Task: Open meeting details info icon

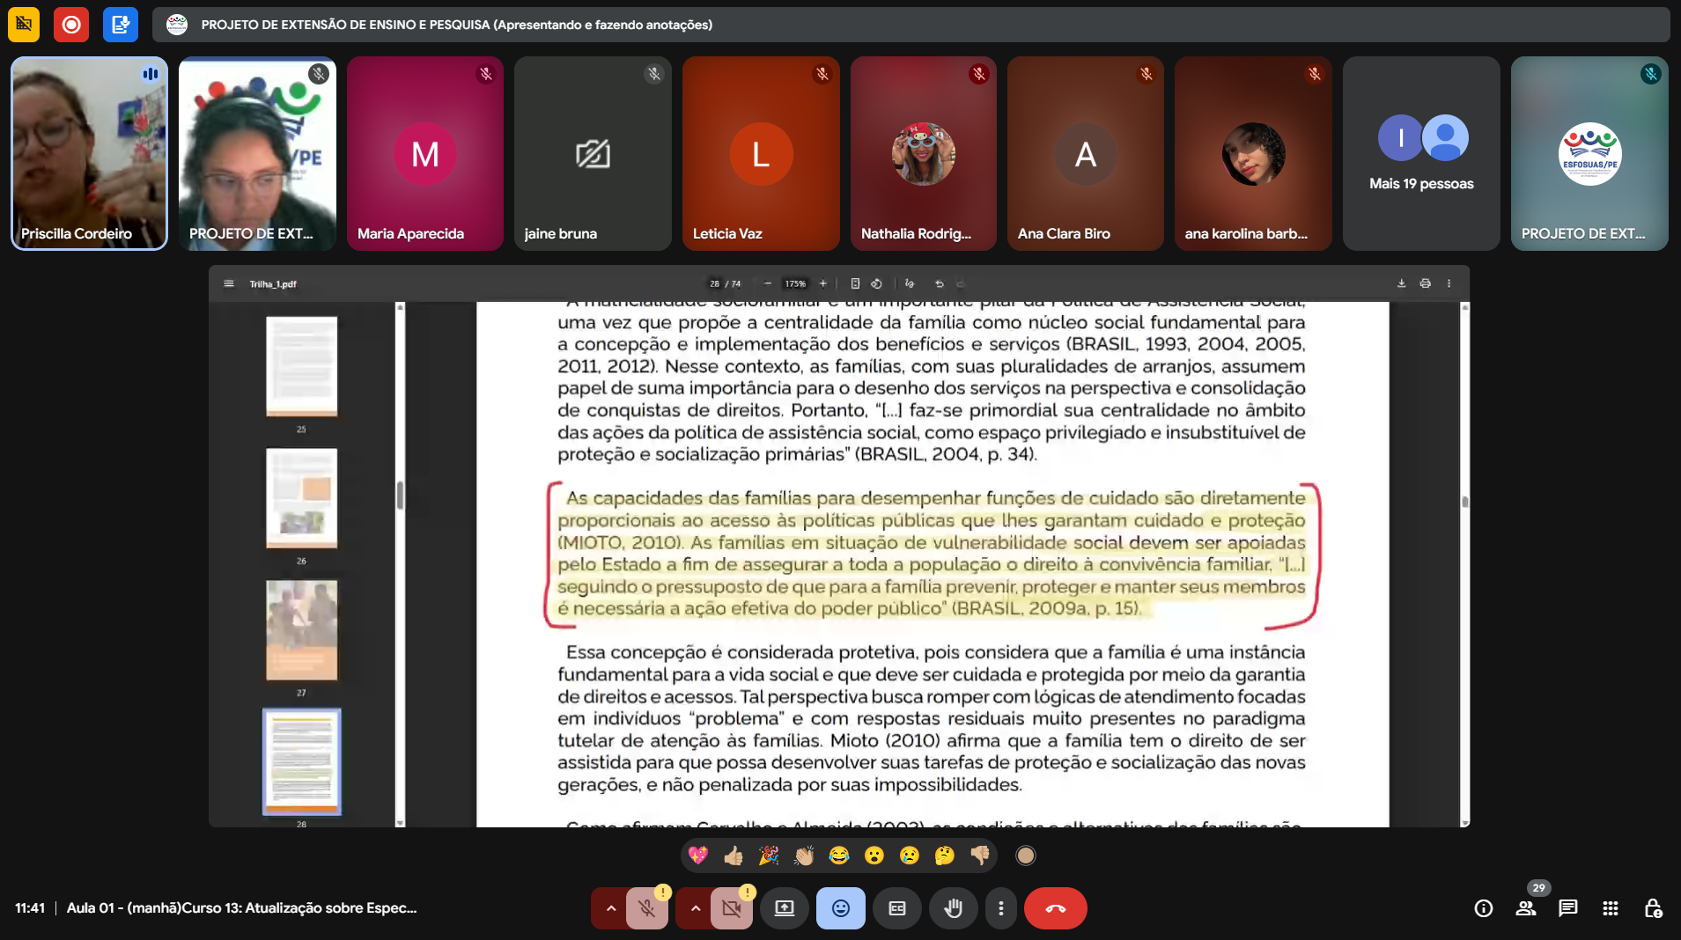Action: 1483,908
